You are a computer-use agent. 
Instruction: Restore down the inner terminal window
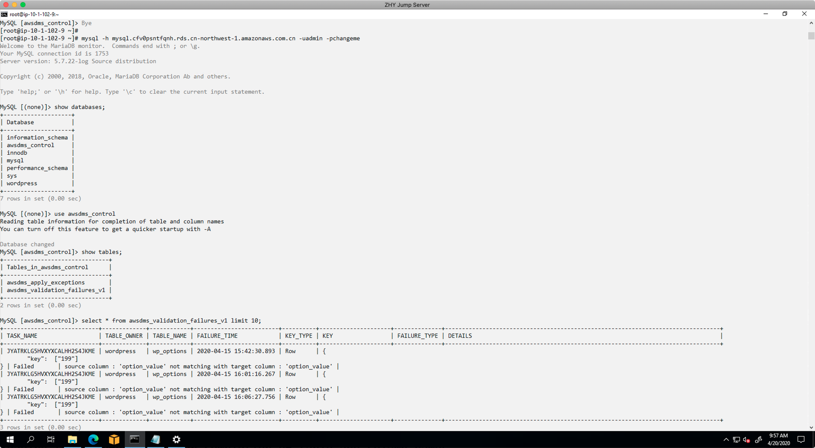point(785,14)
